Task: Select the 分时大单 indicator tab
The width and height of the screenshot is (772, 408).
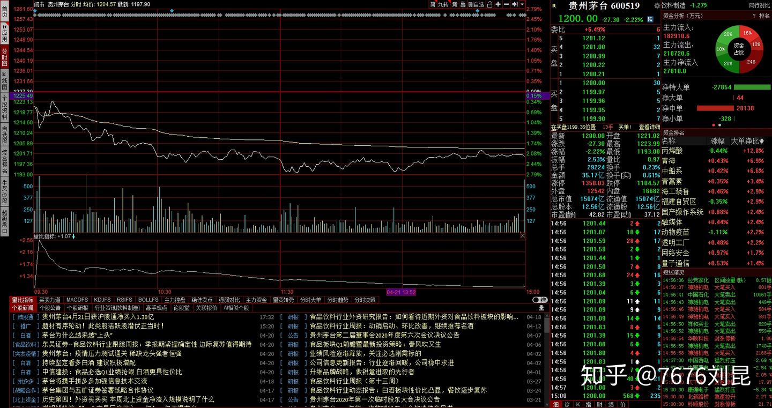Action: point(310,300)
